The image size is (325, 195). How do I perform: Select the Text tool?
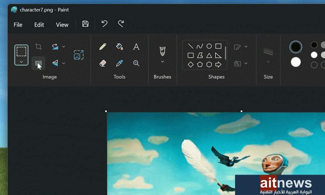pyautogui.click(x=136, y=46)
